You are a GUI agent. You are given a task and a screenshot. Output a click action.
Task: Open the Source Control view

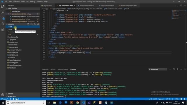pyautogui.click(x=3, y=18)
